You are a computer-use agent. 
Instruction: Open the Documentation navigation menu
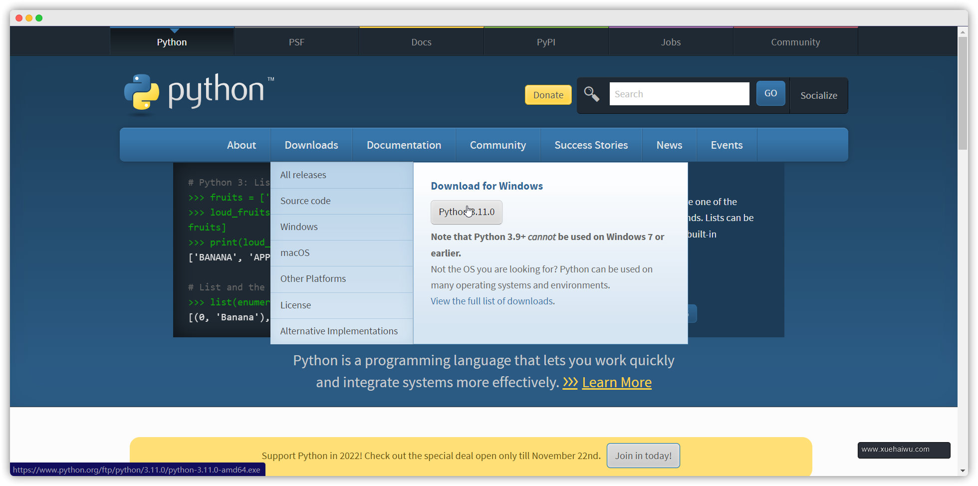pyautogui.click(x=404, y=145)
